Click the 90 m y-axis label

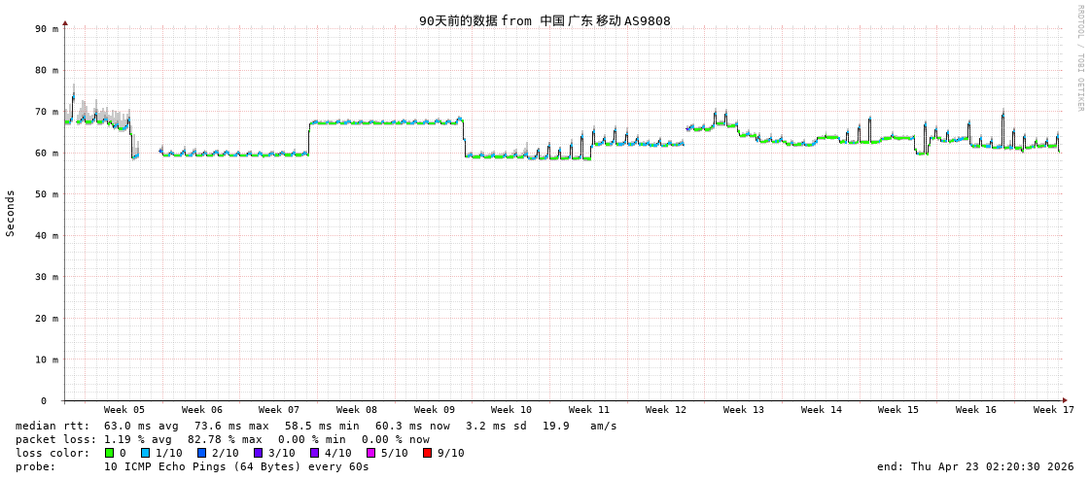(48, 29)
